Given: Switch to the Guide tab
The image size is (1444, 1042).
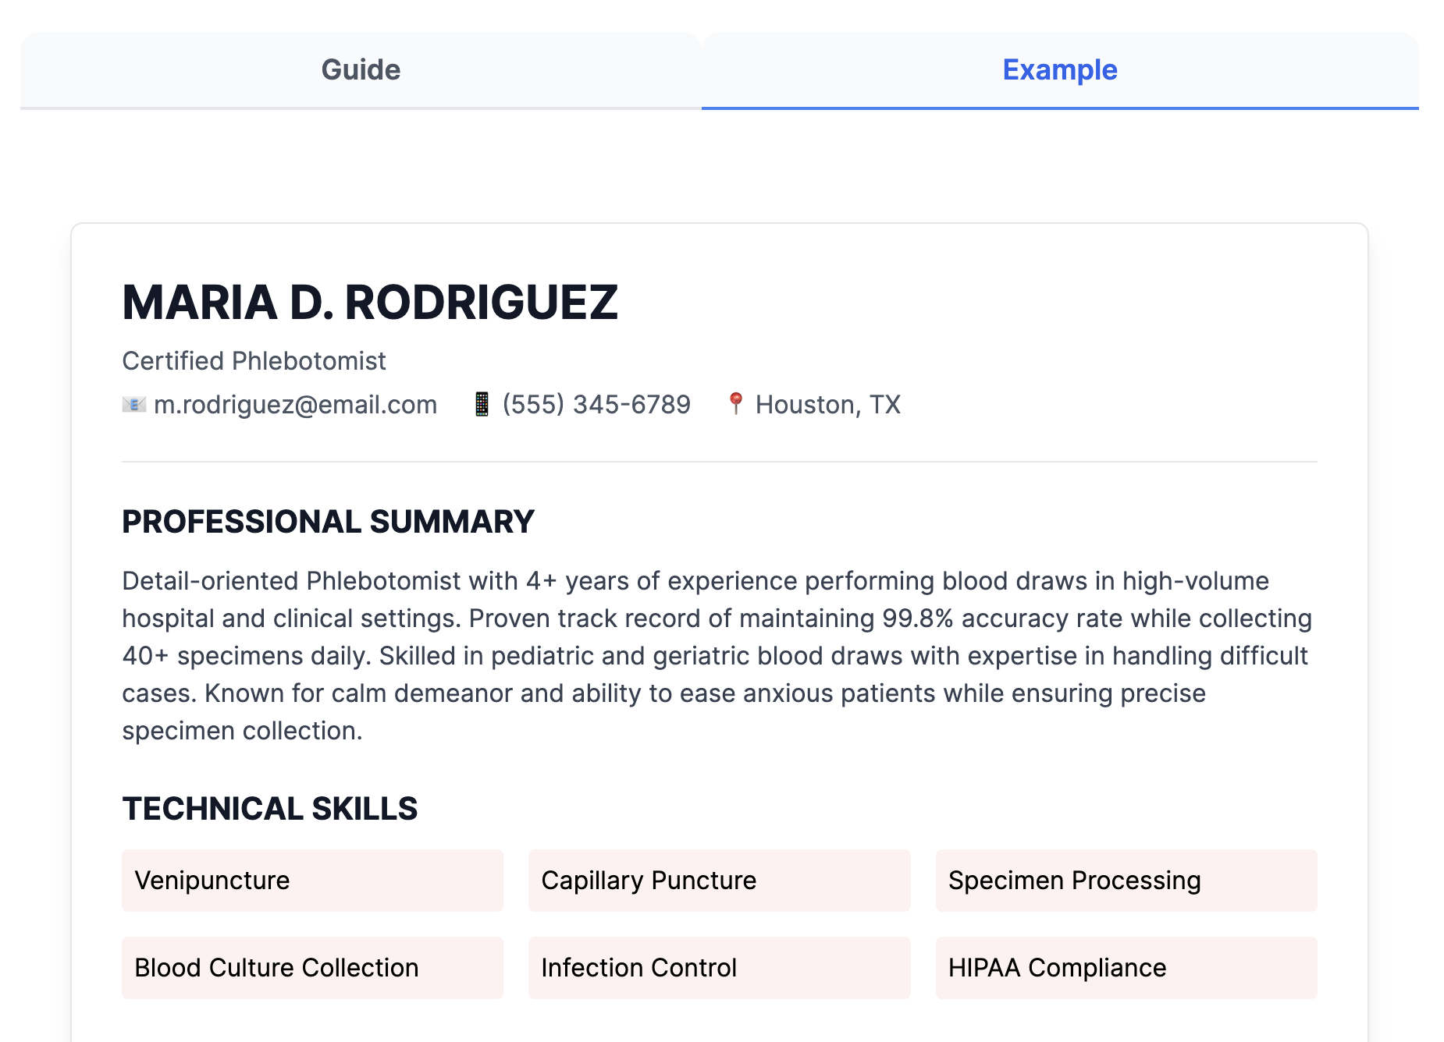Looking at the screenshot, I should (x=361, y=70).
